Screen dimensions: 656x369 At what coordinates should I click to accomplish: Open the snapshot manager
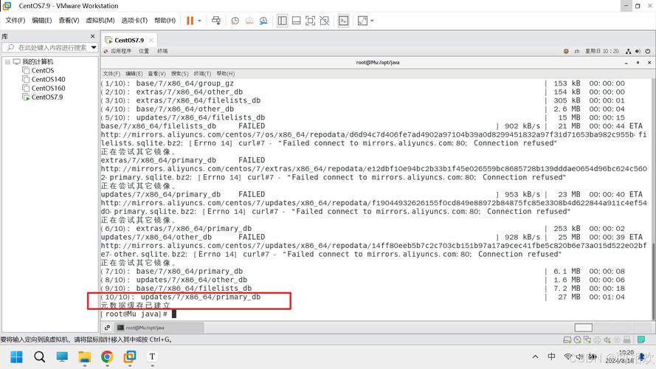coord(263,21)
